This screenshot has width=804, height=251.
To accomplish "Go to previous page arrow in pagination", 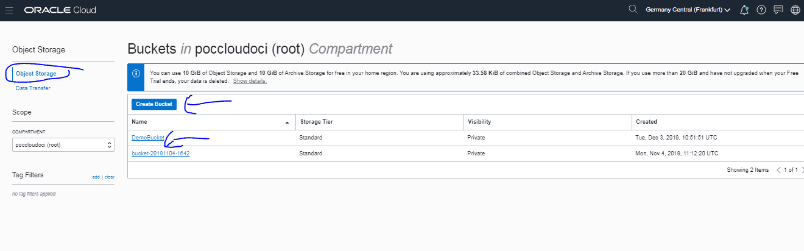I will click(779, 170).
